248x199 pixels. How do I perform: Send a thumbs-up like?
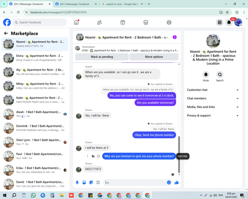(177, 183)
